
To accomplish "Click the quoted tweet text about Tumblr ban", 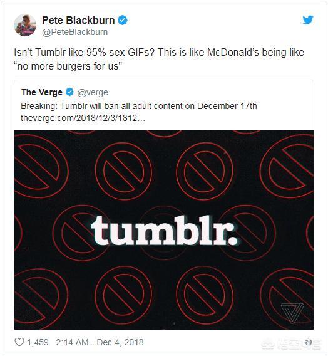I will 139,106.
